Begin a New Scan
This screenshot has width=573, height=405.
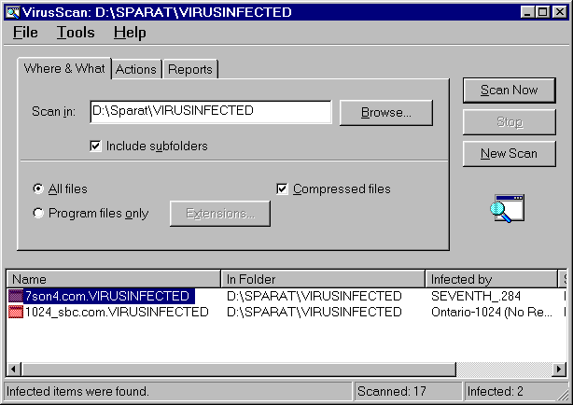coord(509,154)
